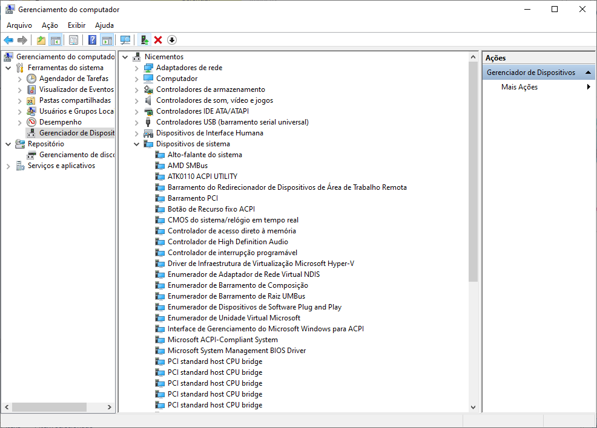The height and width of the screenshot is (428, 597).
Task: Click device list scrollbar up arrow
Action: (x=473, y=57)
